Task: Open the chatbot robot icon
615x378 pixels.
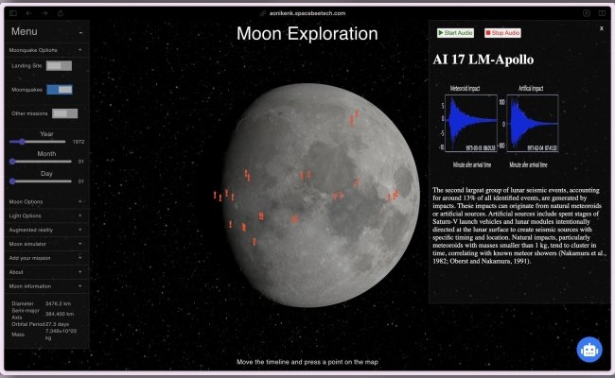Action: click(x=589, y=349)
